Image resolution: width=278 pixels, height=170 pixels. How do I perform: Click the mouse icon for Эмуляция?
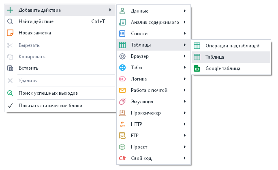coord(122,101)
